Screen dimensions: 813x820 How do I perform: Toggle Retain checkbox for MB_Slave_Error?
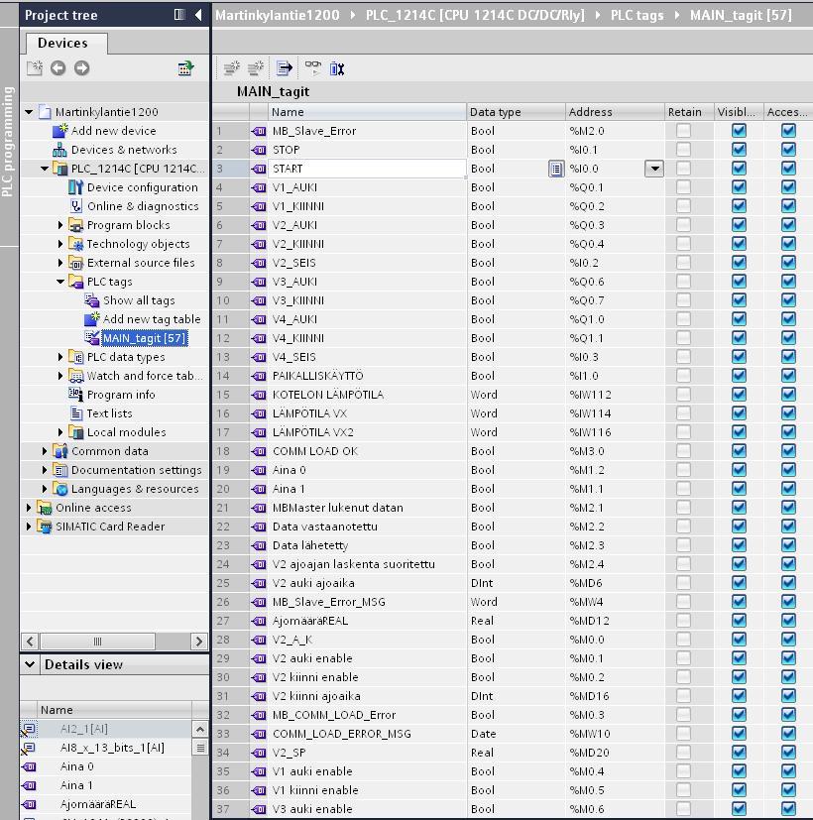[683, 131]
